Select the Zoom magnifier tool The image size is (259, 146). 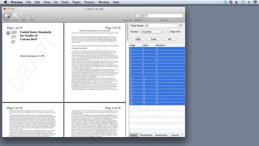point(15,17)
